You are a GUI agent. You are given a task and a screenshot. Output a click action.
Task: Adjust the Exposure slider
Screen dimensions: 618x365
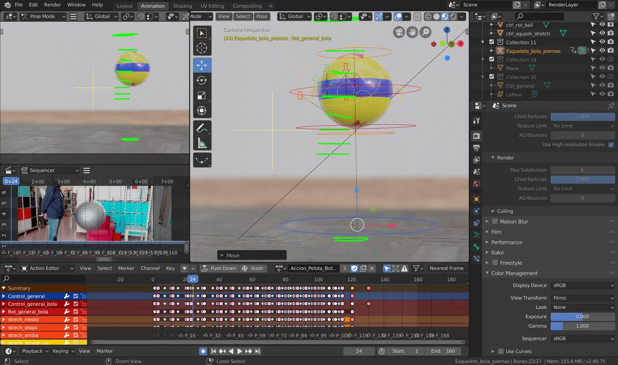pos(582,317)
